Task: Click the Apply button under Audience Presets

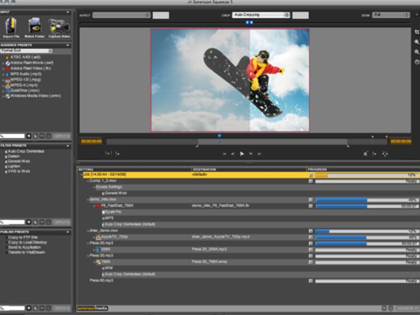Action: coord(62,135)
